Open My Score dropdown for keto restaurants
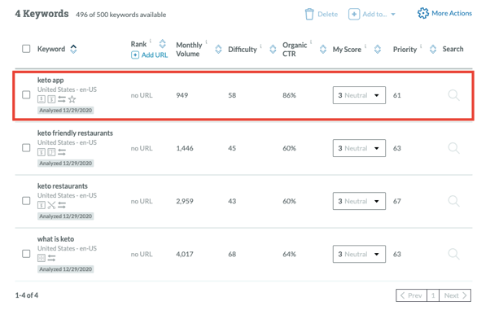Viewport: 490px width, 310px height. coord(359,201)
